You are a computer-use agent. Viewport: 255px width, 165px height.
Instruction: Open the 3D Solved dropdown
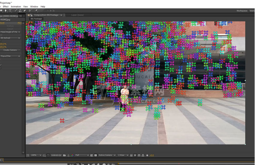point(10,38)
